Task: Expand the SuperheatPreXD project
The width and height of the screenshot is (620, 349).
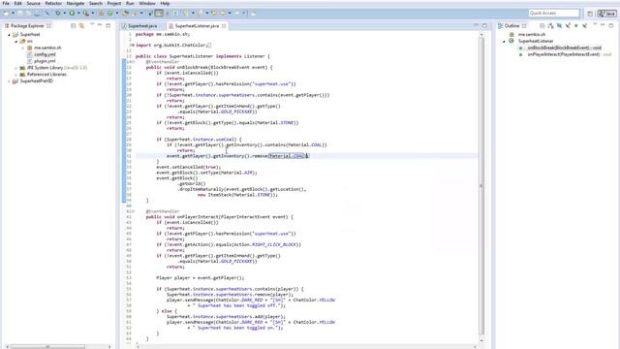Action: (x=9, y=81)
